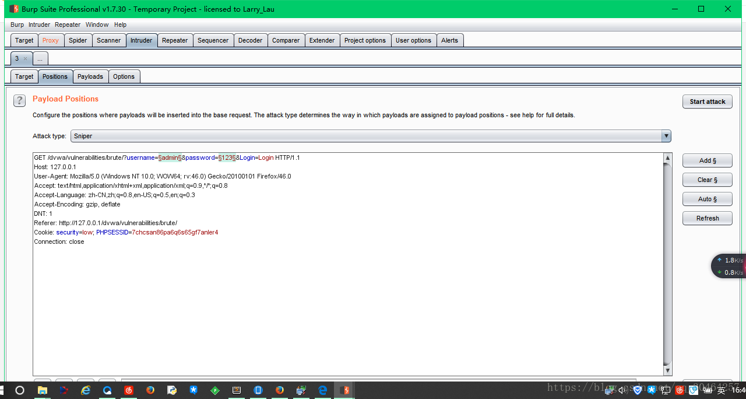Switch to the Comparer tab
The height and width of the screenshot is (399, 746).
(x=286, y=40)
